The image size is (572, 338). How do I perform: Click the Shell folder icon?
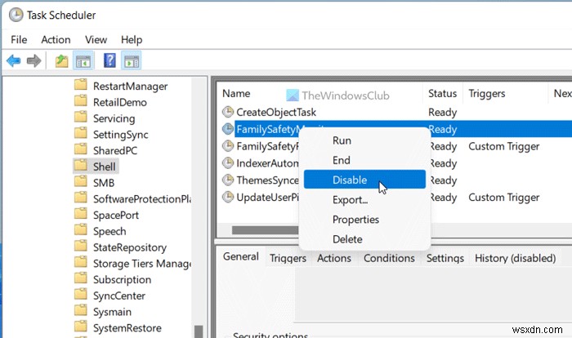(x=81, y=166)
